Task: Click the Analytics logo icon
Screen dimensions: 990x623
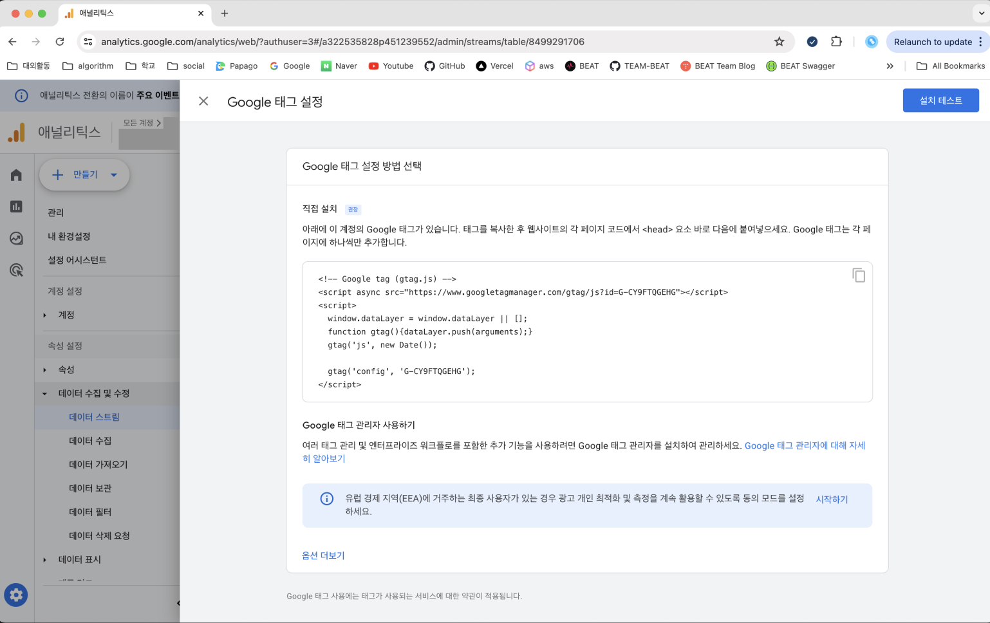Action: pos(17,133)
